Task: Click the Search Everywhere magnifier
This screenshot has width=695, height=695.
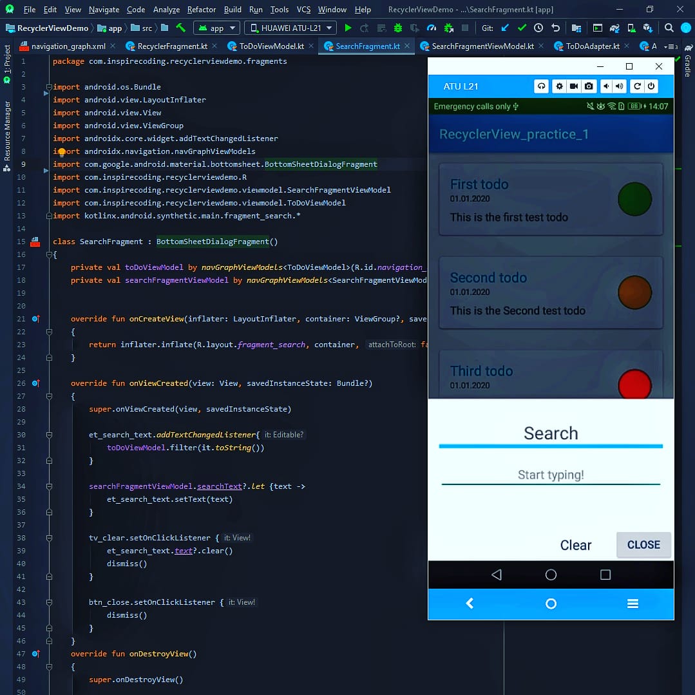Action: click(669, 28)
